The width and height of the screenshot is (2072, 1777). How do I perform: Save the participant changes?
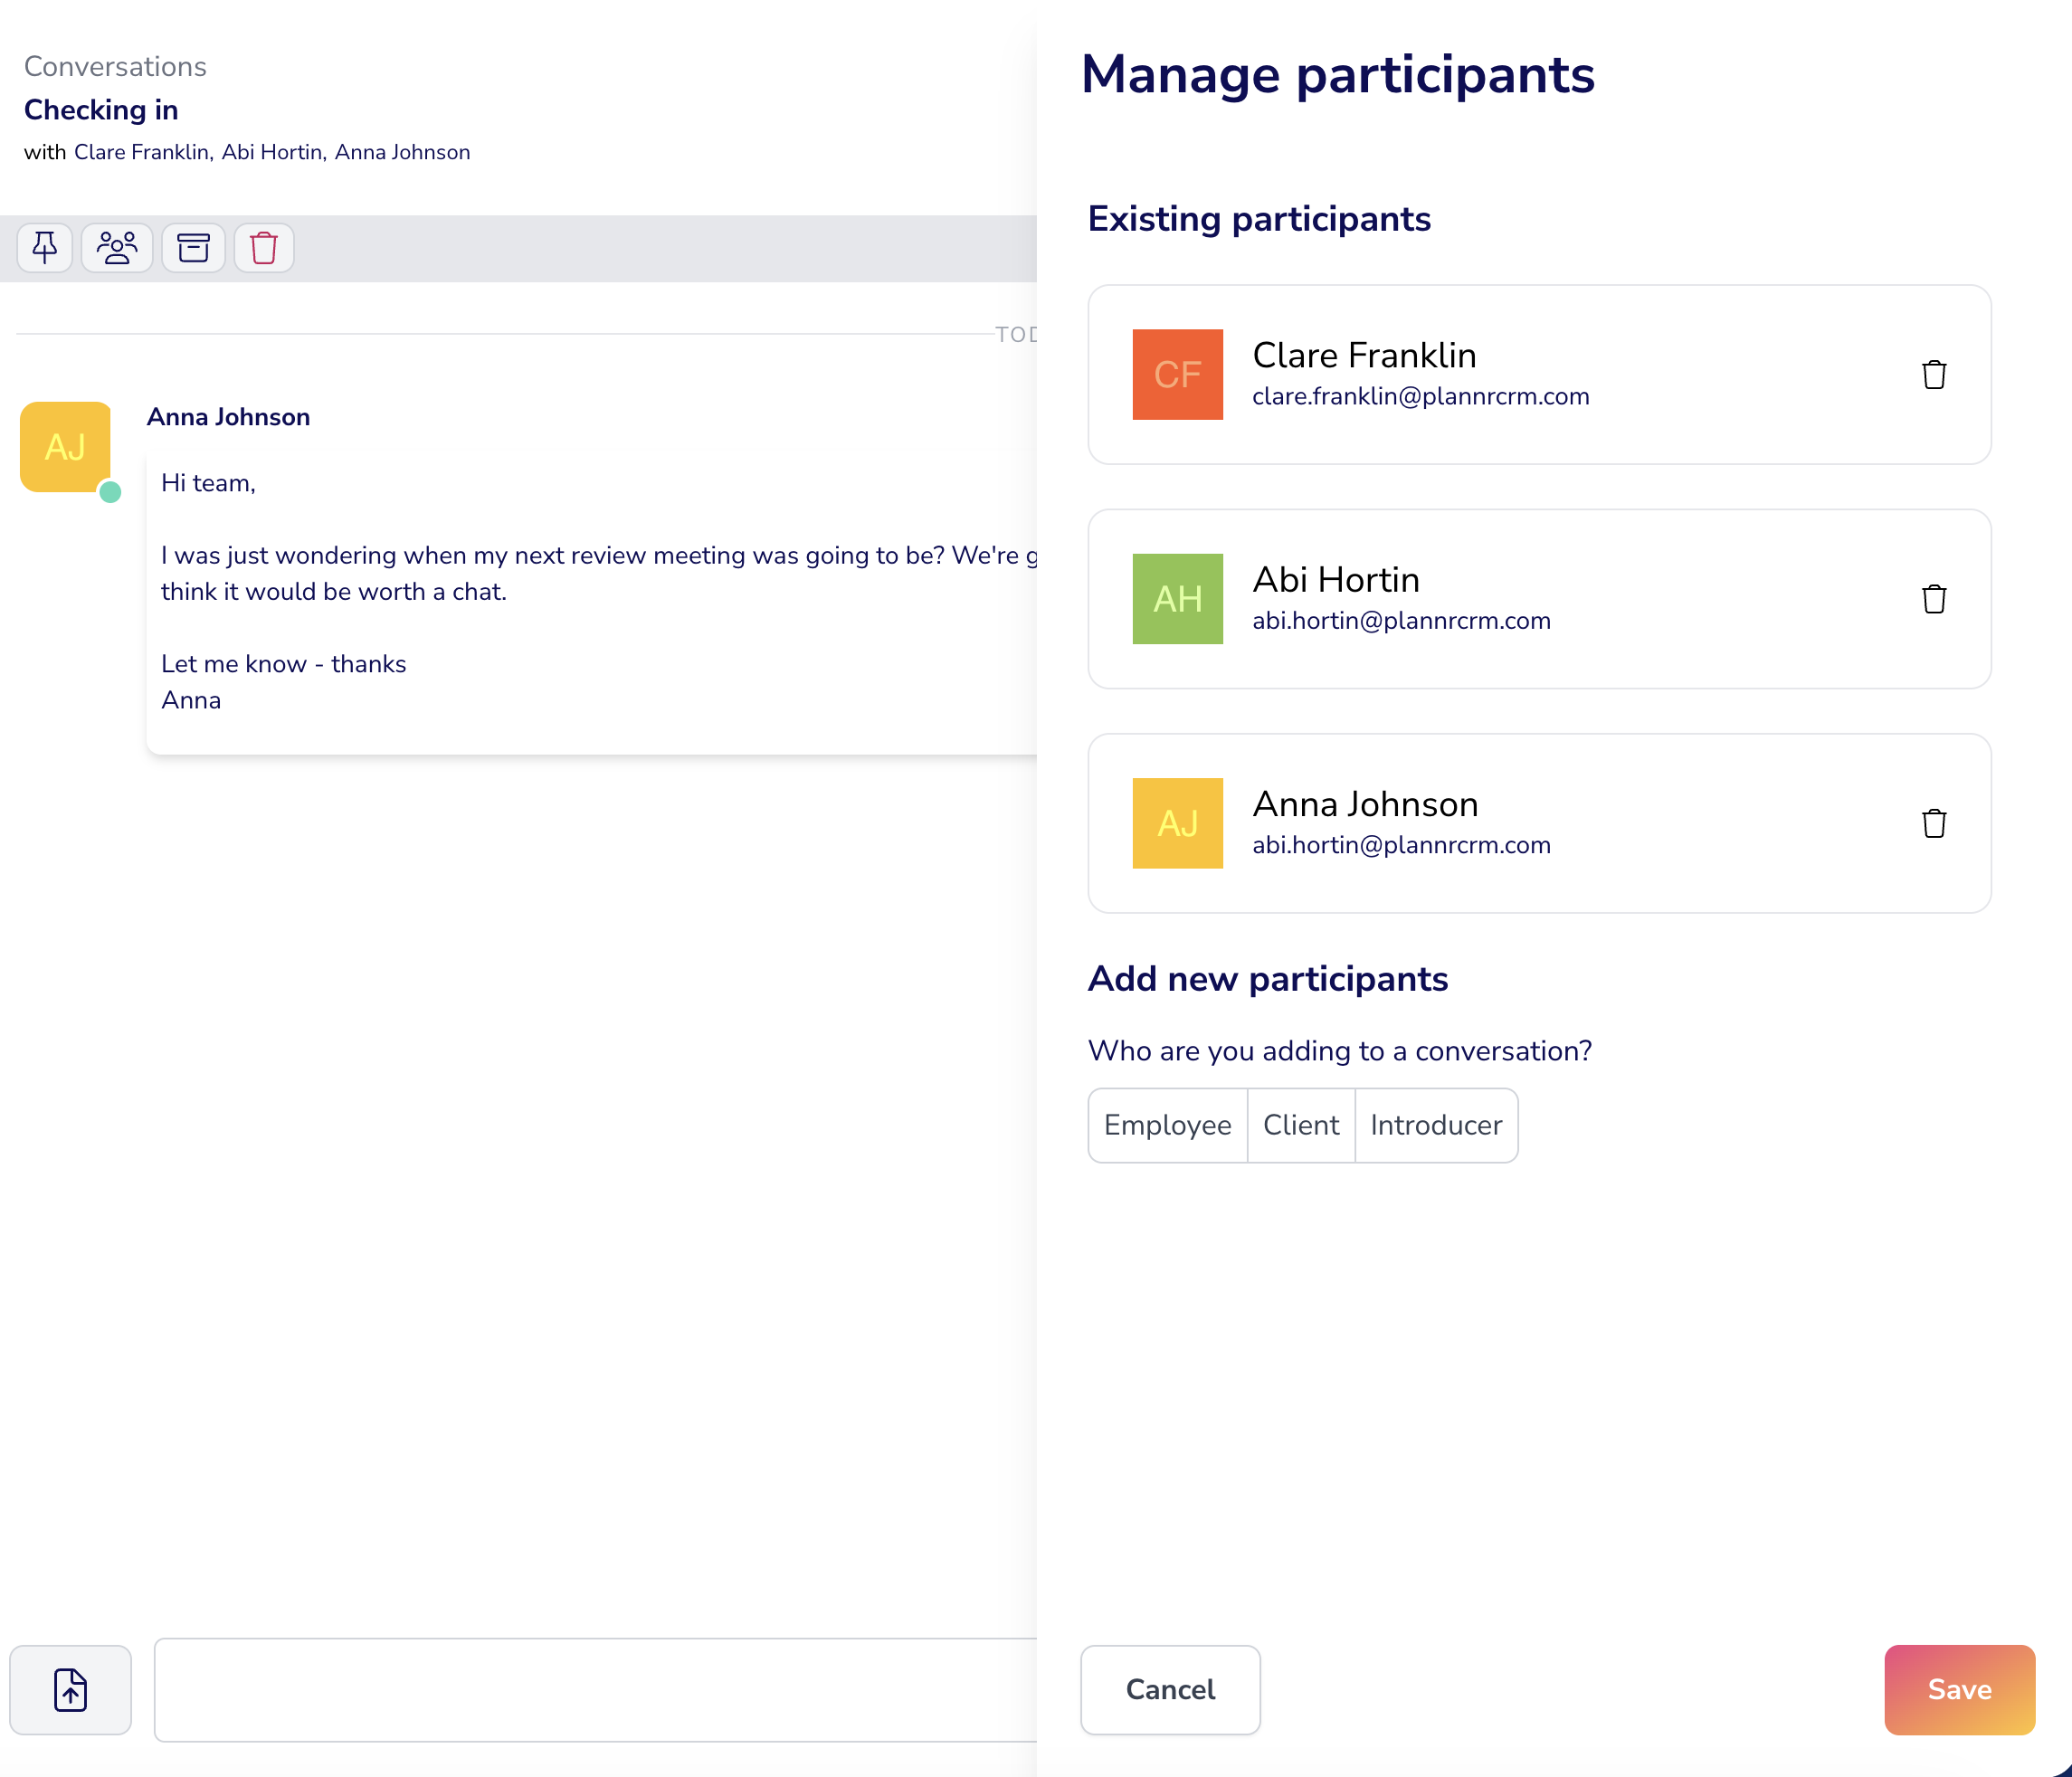pos(1959,1690)
